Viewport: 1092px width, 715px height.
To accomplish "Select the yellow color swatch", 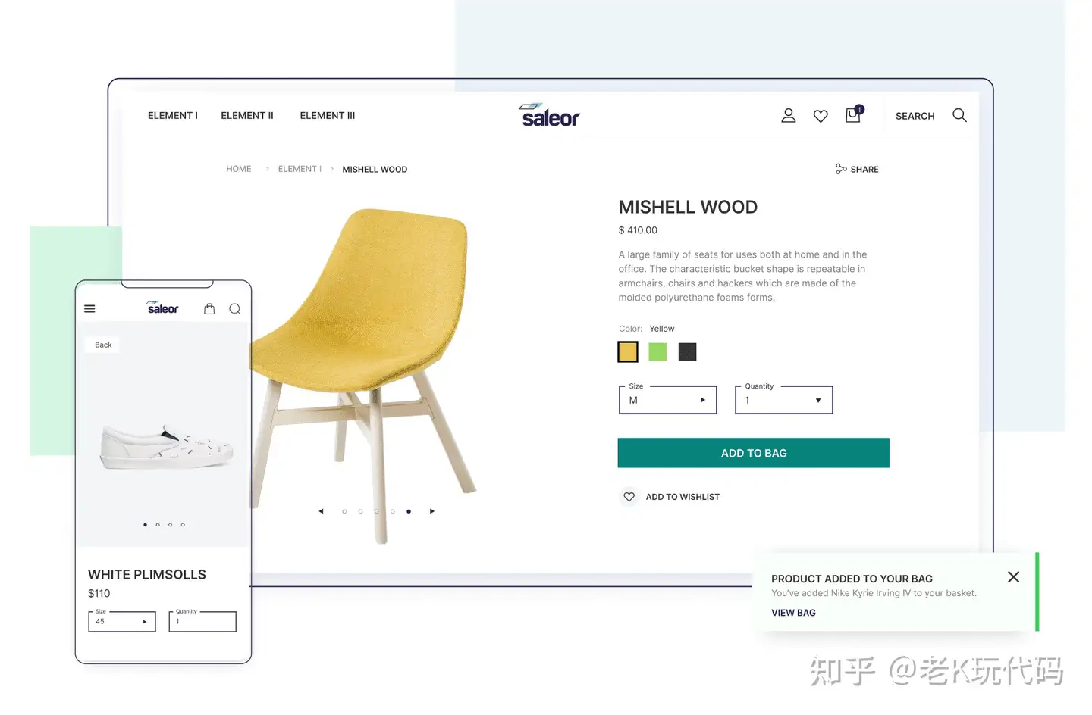I will [628, 351].
